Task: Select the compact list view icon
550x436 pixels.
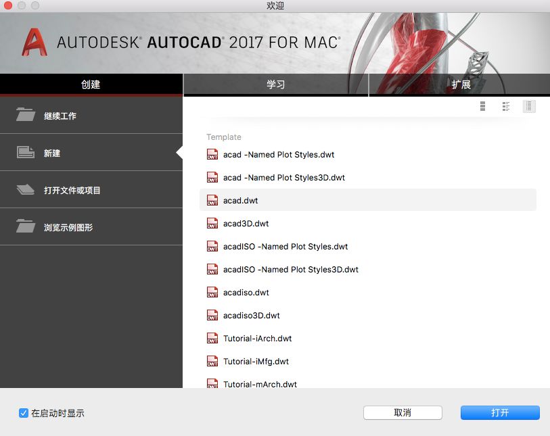Action: 529,106
